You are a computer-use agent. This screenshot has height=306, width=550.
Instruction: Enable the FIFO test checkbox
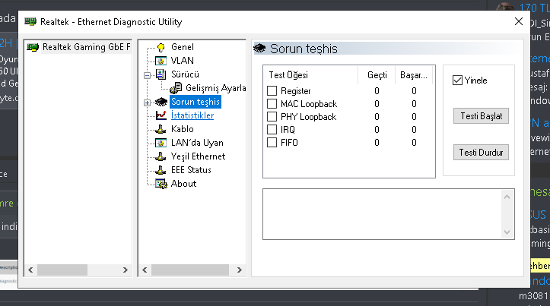(272, 143)
